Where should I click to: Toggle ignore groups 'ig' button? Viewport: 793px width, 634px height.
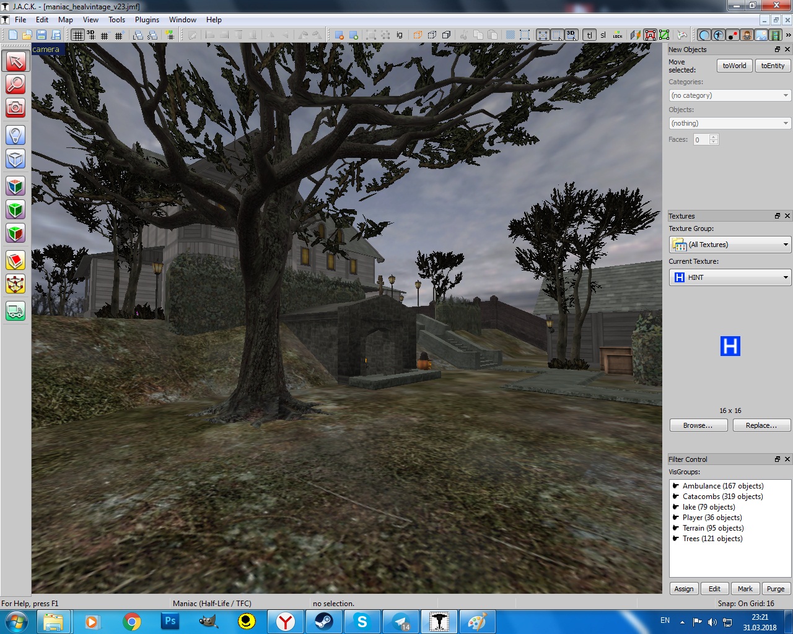point(400,35)
